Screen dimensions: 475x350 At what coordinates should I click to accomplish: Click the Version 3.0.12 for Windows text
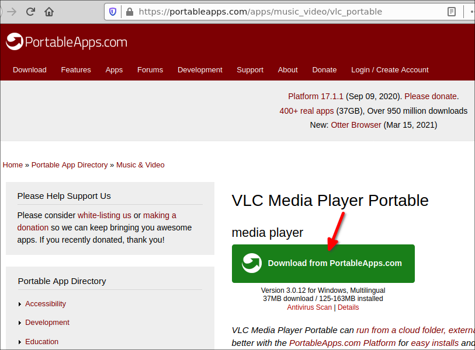[323, 290]
